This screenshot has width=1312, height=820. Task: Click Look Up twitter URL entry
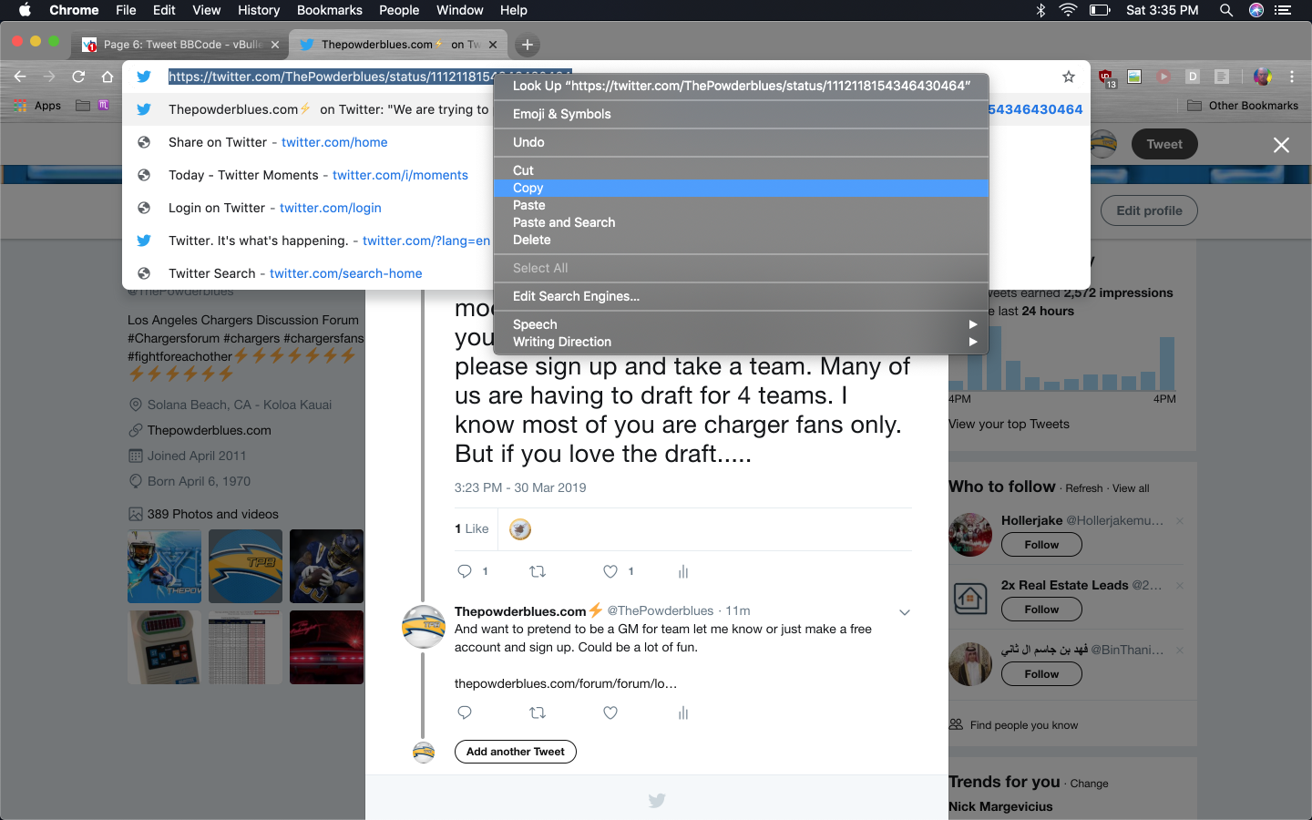(741, 86)
